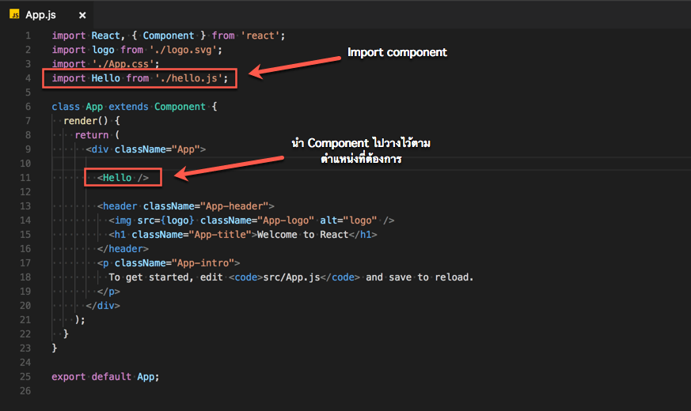
Task: Click the JS file icon on the tab
Action: coord(14,14)
